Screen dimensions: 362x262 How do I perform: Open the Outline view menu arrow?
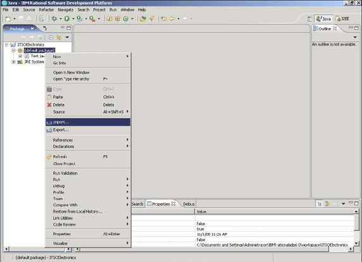(355, 37)
